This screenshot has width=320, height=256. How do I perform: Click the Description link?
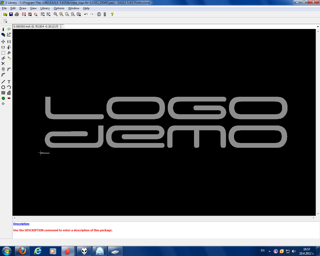[x=21, y=224]
